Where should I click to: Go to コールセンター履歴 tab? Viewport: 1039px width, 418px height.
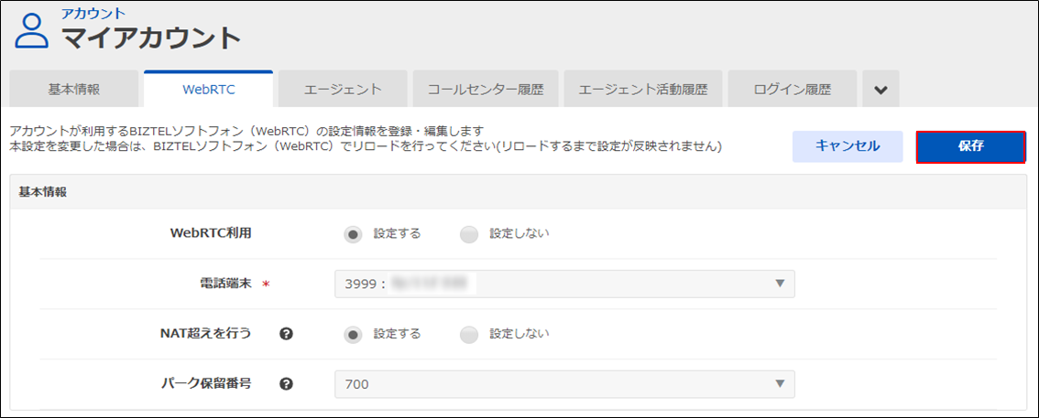(x=485, y=90)
